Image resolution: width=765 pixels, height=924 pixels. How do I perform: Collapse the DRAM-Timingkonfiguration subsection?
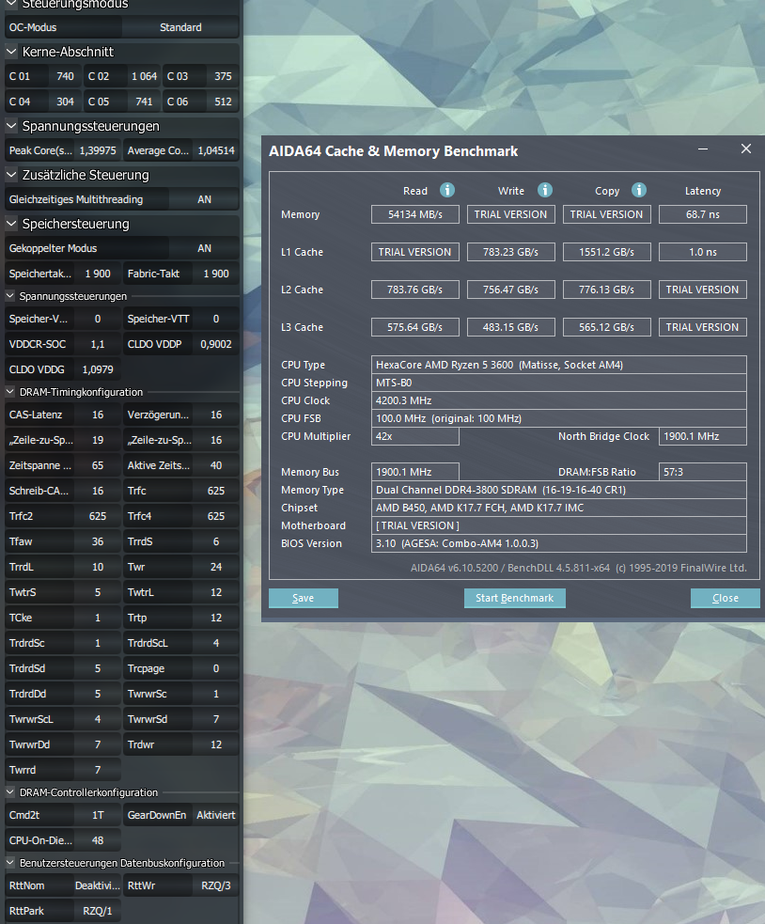10,392
